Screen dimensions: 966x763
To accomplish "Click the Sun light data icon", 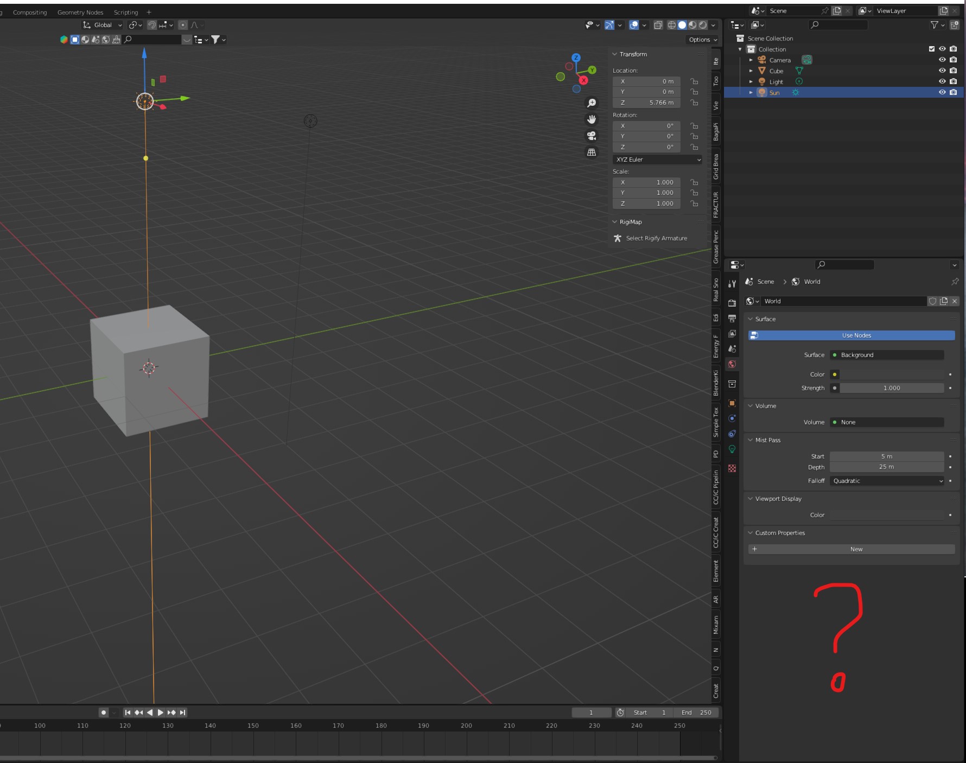I will [x=796, y=92].
